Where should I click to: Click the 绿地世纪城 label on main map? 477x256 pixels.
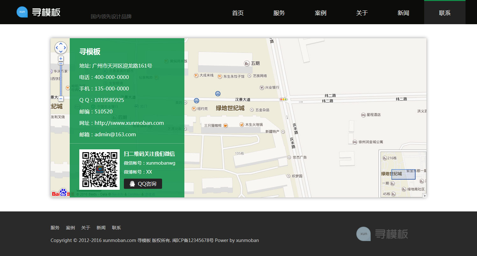click(230, 108)
